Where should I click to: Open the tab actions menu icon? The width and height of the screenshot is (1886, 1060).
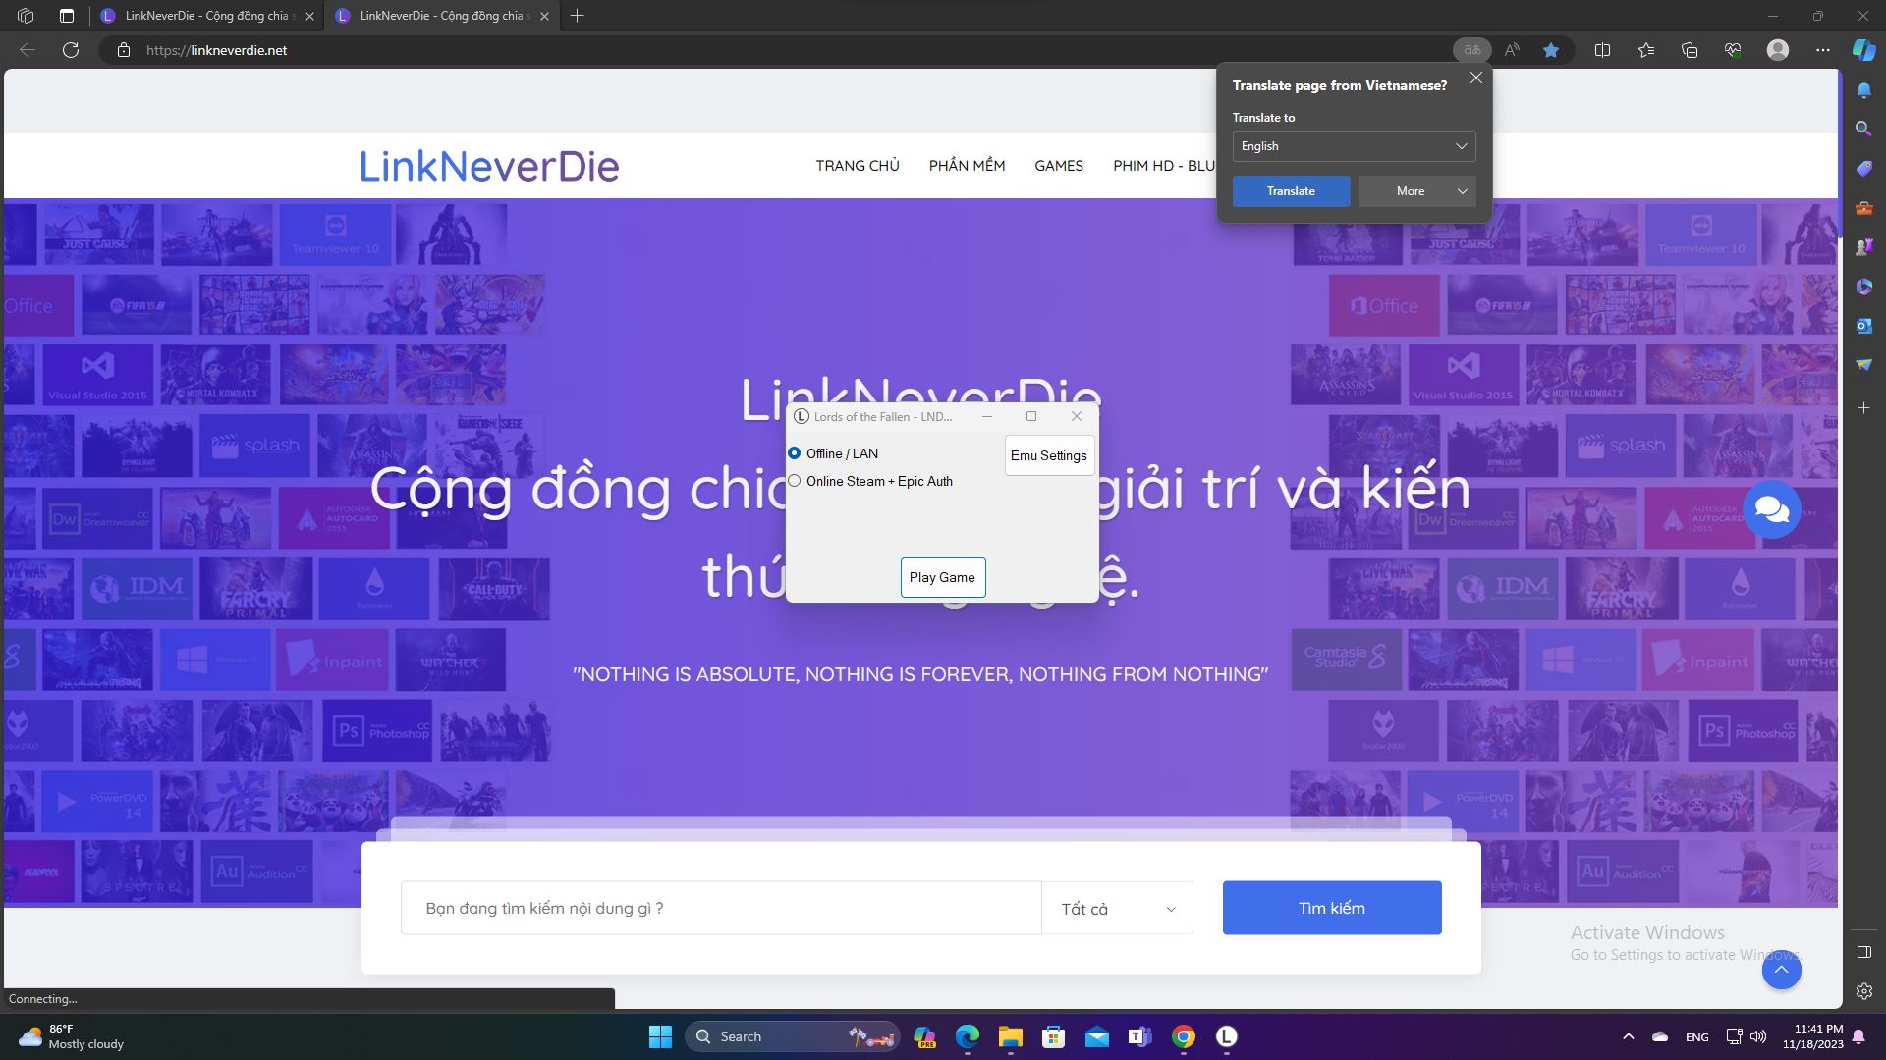(66, 16)
